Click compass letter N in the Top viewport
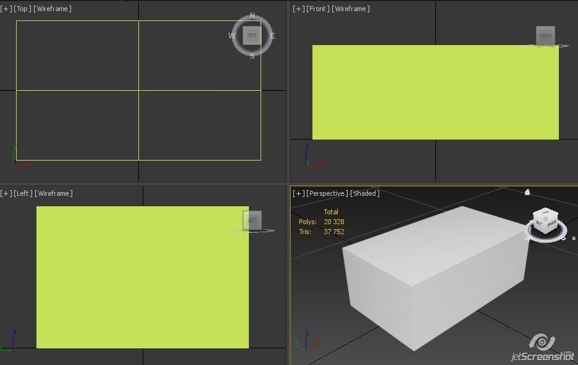Image resolution: width=578 pixels, height=365 pixels. (x=252, y=15)
